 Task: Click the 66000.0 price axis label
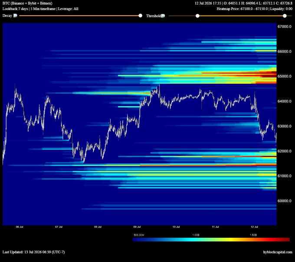tap(284, 51)
